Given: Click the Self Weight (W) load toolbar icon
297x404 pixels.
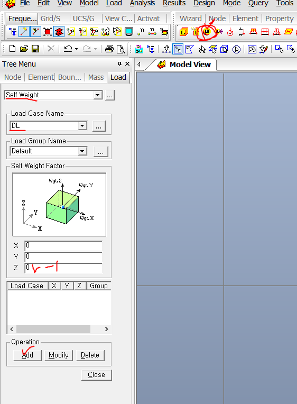Looking at the screenshot, I should pyautogui.click(x=207, y=32).
